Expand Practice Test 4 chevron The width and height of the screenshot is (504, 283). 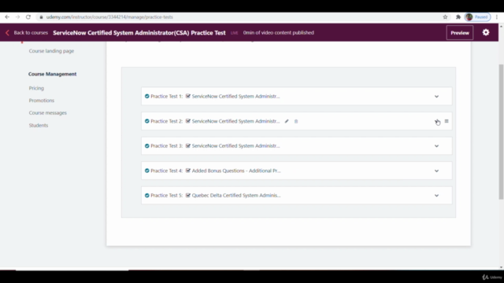[x=436, y=171]
